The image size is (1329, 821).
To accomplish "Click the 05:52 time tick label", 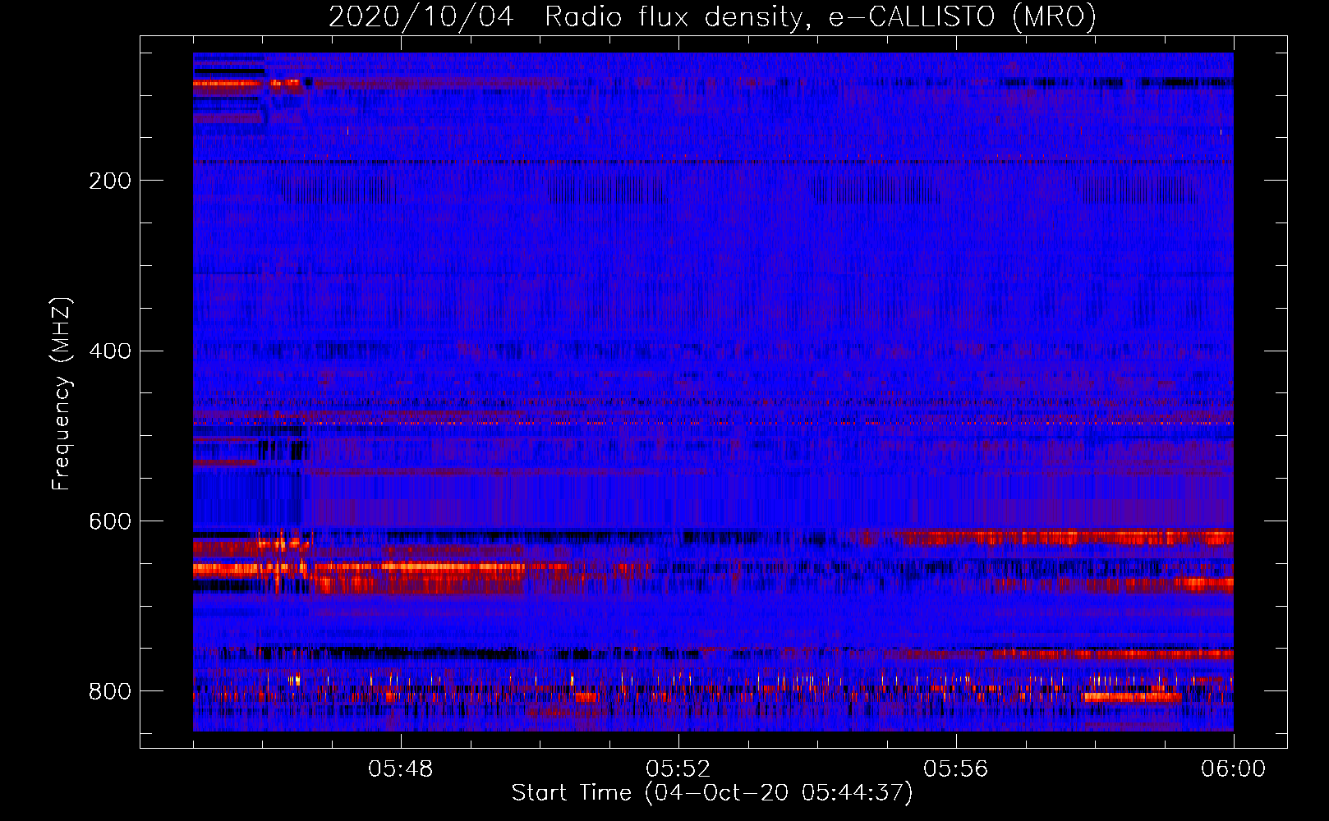I will click(x=678, y=769).
